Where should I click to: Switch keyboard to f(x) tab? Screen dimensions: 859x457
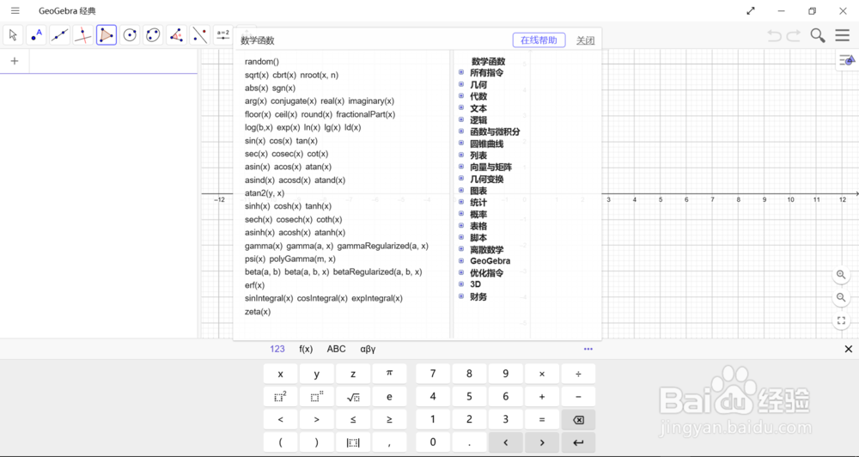(306, 349)
